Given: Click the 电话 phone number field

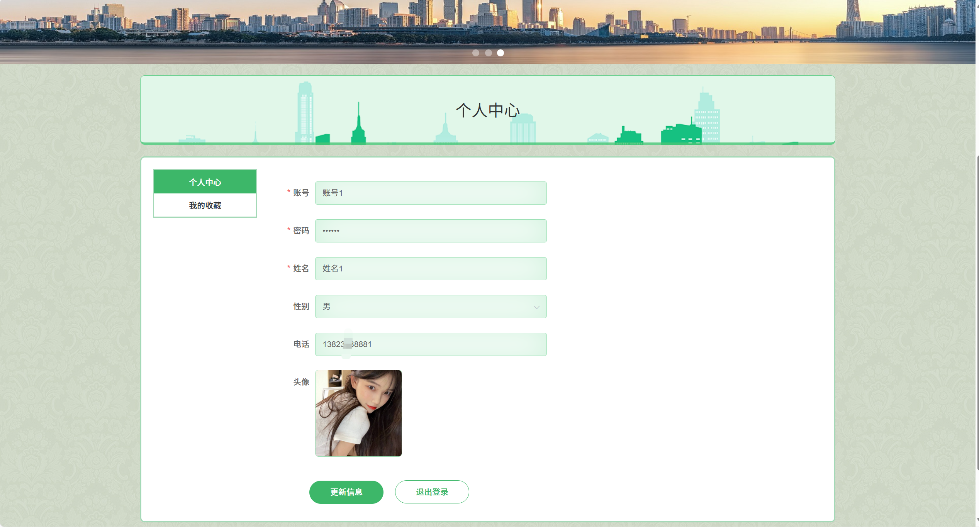Looking at the screenshot, I should click(x=431, y=344).
